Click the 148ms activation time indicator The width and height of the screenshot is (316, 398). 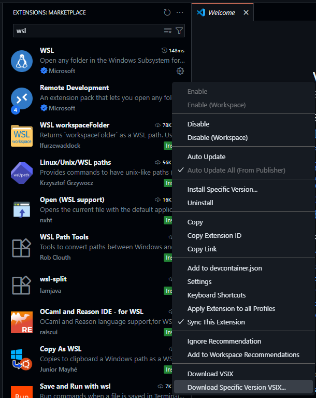pyautogui.click(x=173, y=50)
